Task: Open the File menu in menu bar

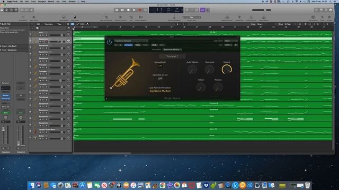Action: 21,1
